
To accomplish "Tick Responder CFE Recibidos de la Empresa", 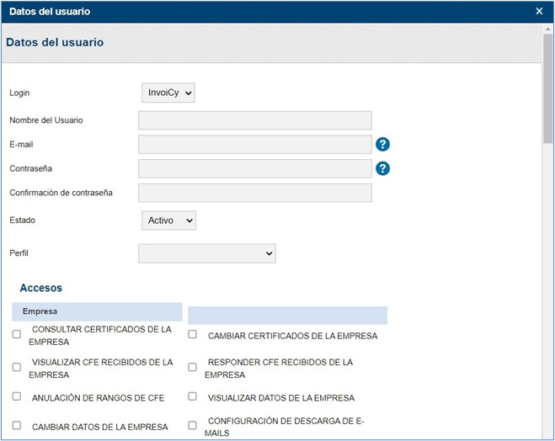I will (193, 367).
